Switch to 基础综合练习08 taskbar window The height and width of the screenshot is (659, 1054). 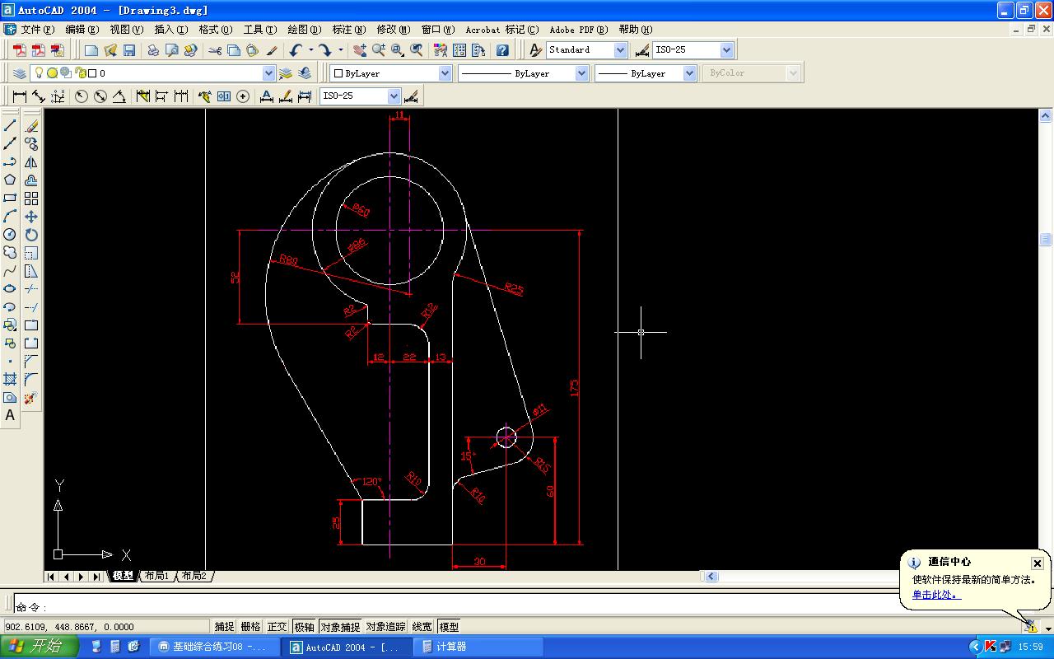(212, 647)
